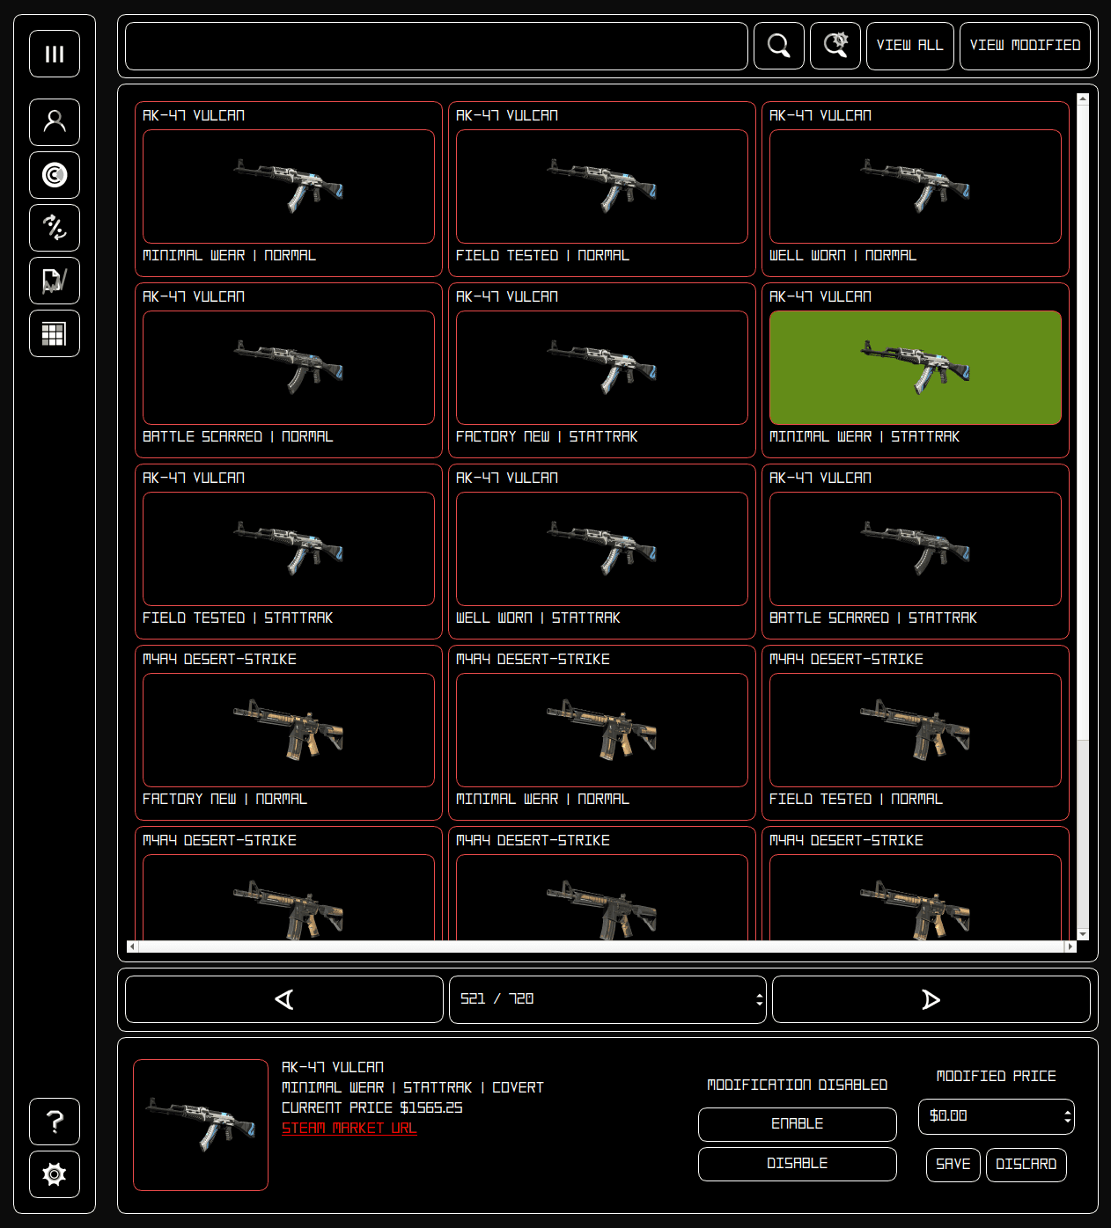Click the magnifying glass search icon

[x=778, y=46]
